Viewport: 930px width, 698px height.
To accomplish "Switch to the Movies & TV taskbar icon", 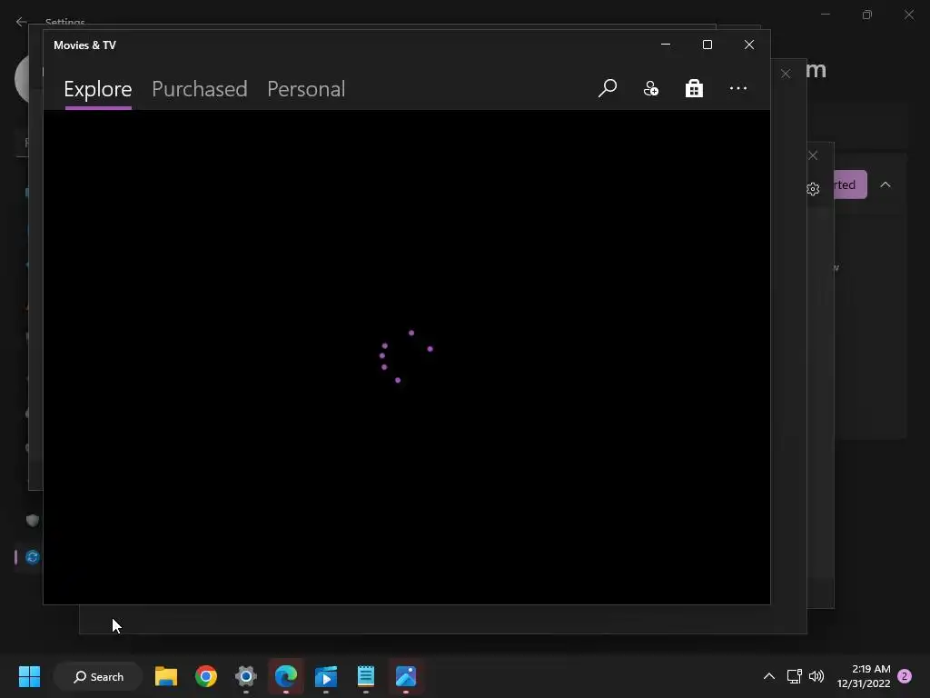I will [326, 676].
